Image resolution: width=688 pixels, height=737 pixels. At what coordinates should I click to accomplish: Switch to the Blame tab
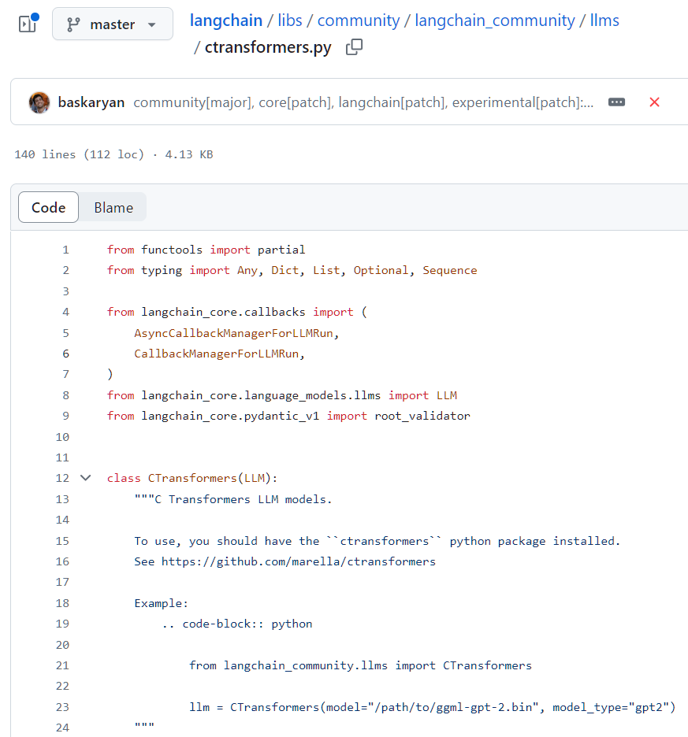point(113,207)
